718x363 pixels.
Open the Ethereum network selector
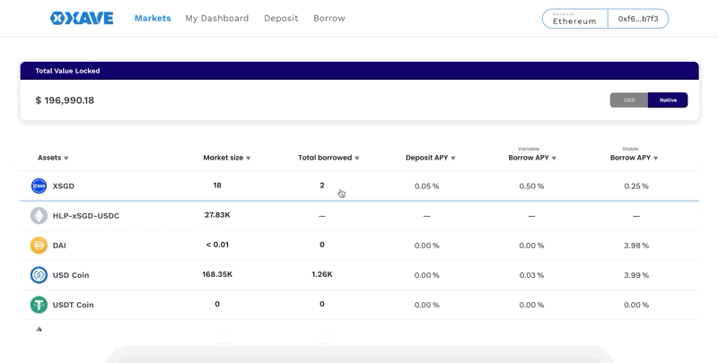tap(574, 19)
